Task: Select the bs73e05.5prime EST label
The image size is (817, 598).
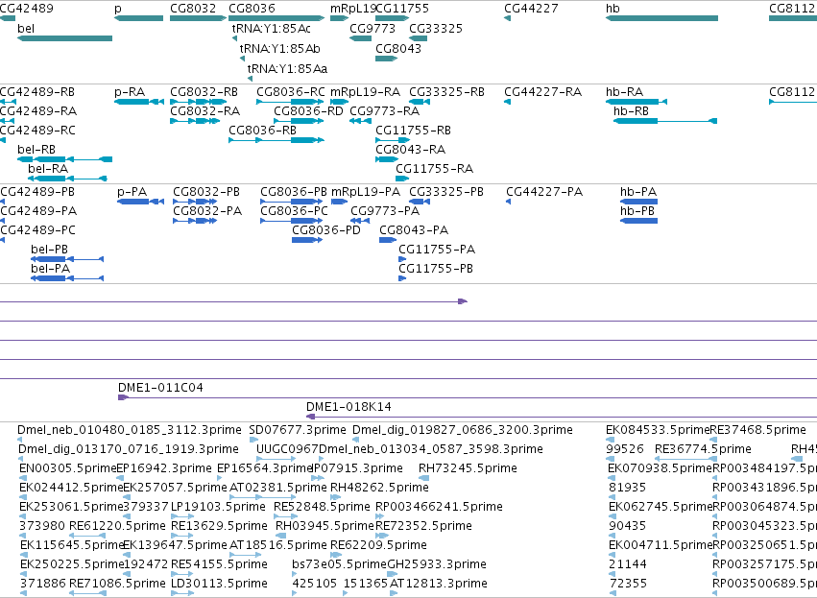Action: coord(340,564)
